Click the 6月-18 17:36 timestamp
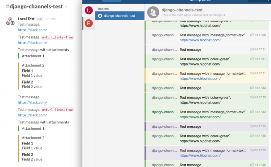 pos(258,165)
